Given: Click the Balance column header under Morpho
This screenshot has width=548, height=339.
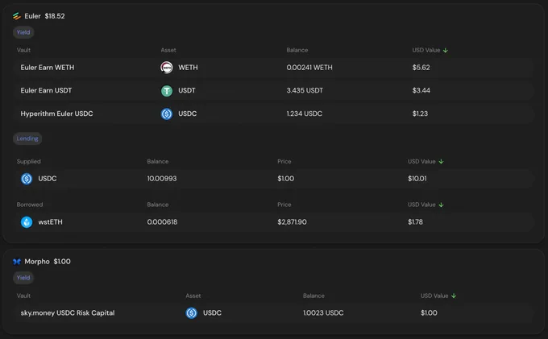Looking at the screenshot, I should pyautogui.click(x=313, y=296).
